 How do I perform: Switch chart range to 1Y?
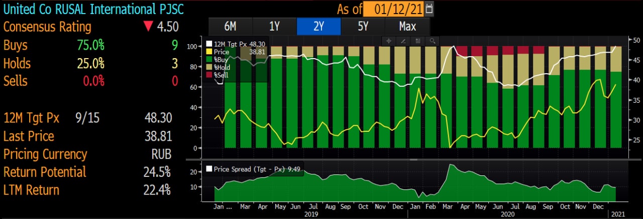coord(274,27)
